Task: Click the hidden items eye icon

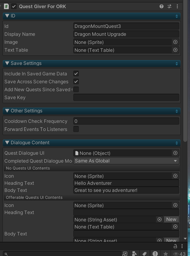Action: pos(176,254)
